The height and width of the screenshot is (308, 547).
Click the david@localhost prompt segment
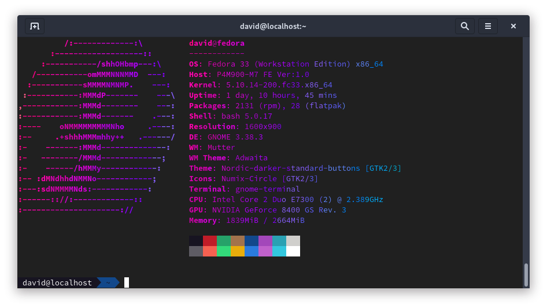57,283
